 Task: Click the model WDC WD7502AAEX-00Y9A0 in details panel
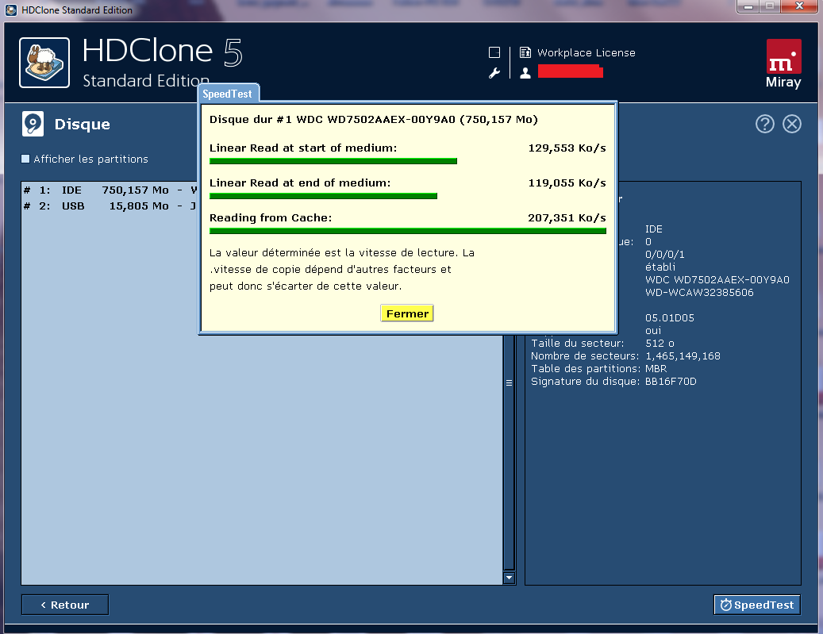coord(717,280)
